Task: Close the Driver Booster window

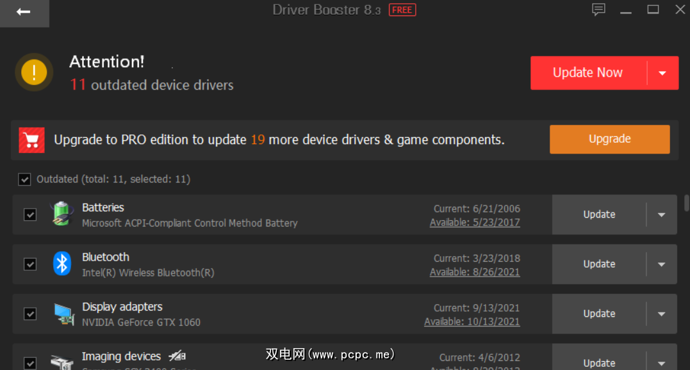Action: pyautogui.click(x=680, y=9)
